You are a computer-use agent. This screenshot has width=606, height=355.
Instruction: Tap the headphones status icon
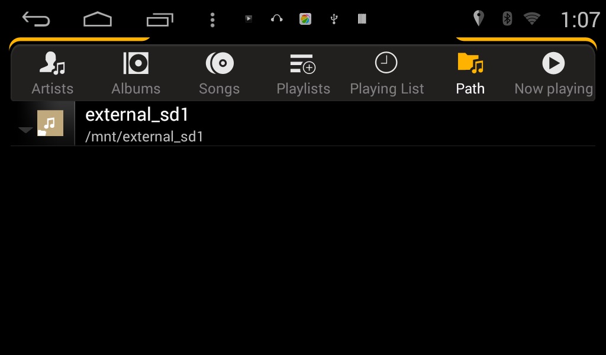[277, 18]
